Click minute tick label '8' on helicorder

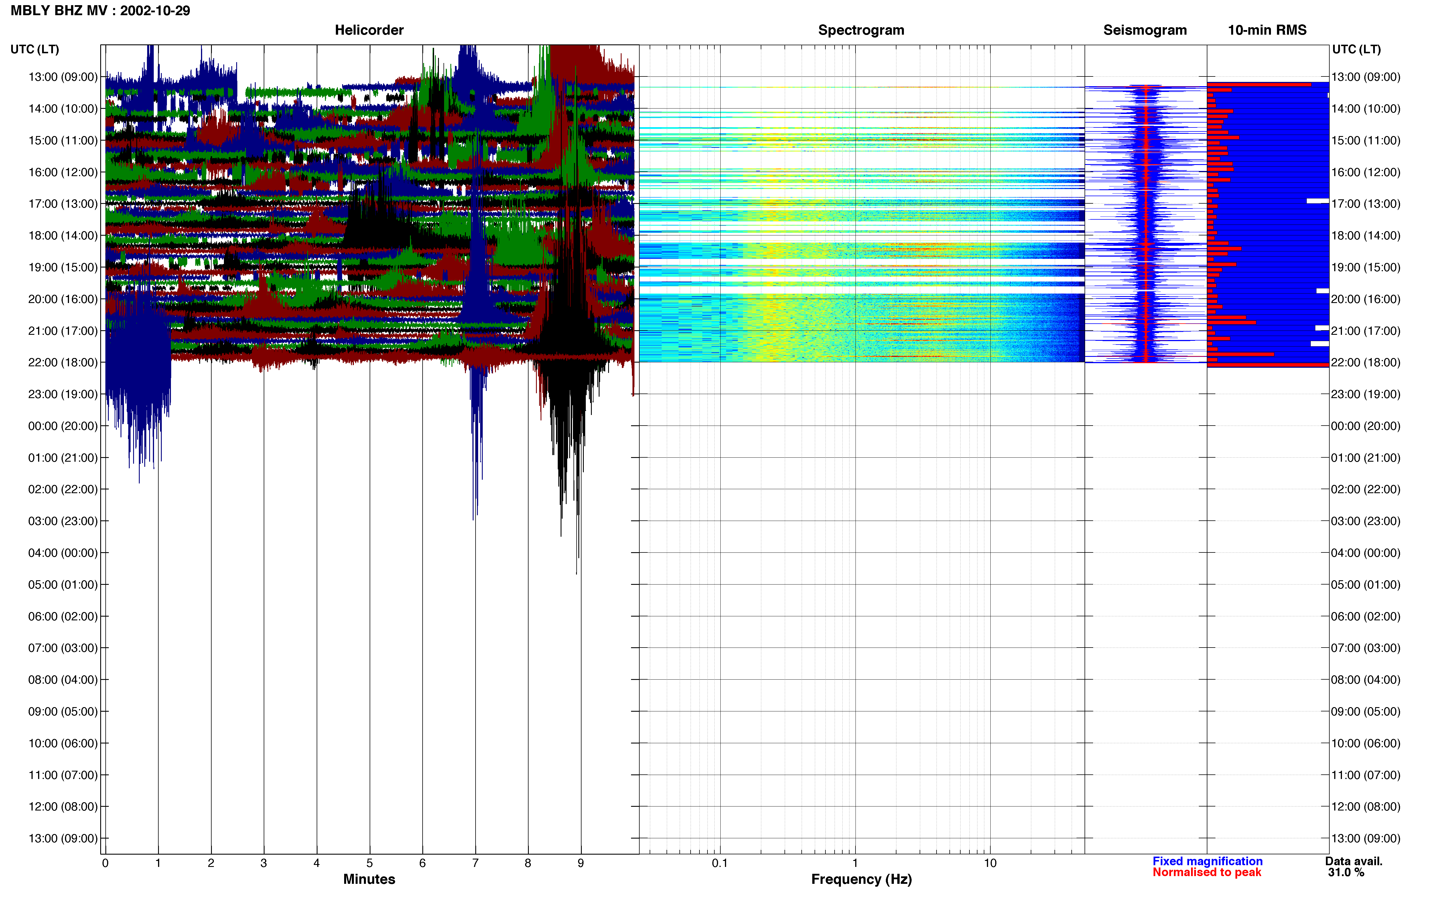[528, 863]
